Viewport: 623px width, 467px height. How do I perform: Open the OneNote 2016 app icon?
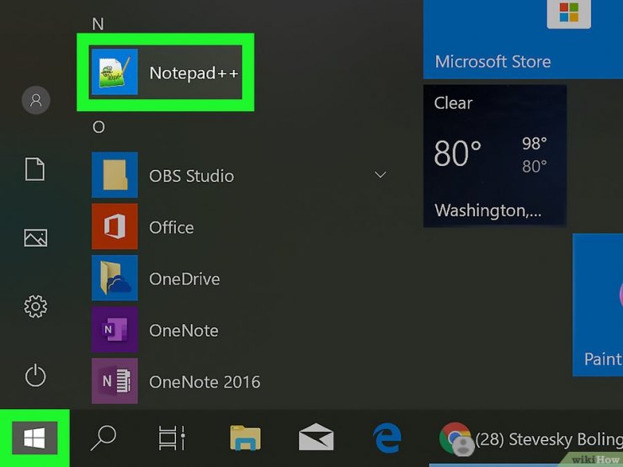click(114, 381)
